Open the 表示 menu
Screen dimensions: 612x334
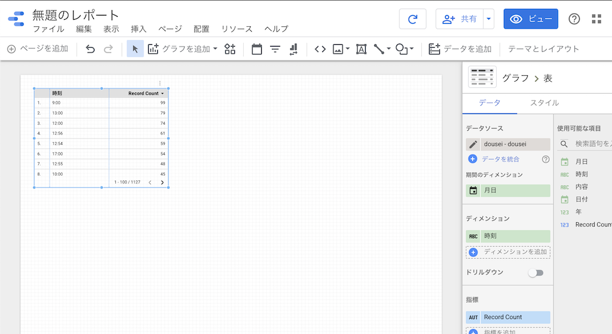[111, 29]
